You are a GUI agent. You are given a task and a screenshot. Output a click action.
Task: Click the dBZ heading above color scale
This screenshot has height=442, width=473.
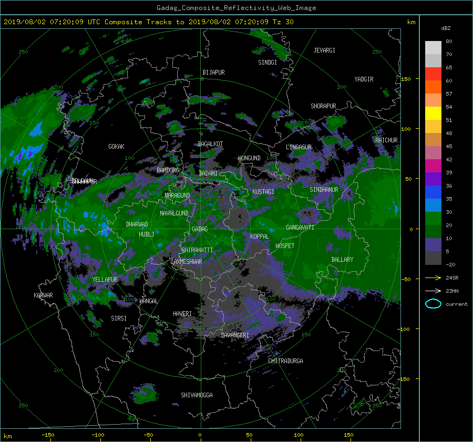(446, 28)
